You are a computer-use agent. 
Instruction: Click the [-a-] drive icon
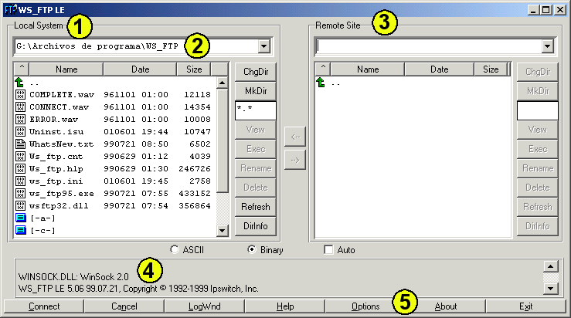21,218
